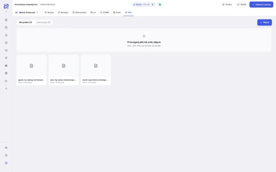This screenshot has height=172, width=276.
Task: Switch to the Druki tab
Action: (x=117, y=13)
